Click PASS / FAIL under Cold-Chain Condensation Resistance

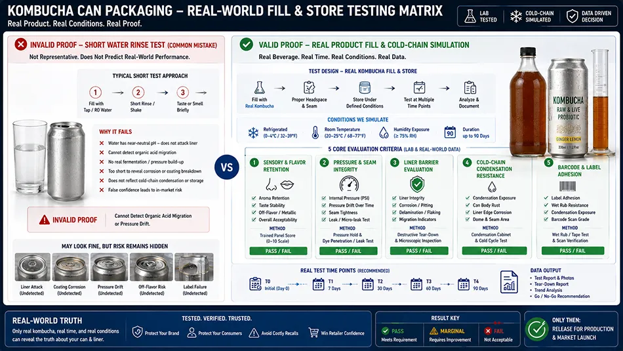(494, 251)
